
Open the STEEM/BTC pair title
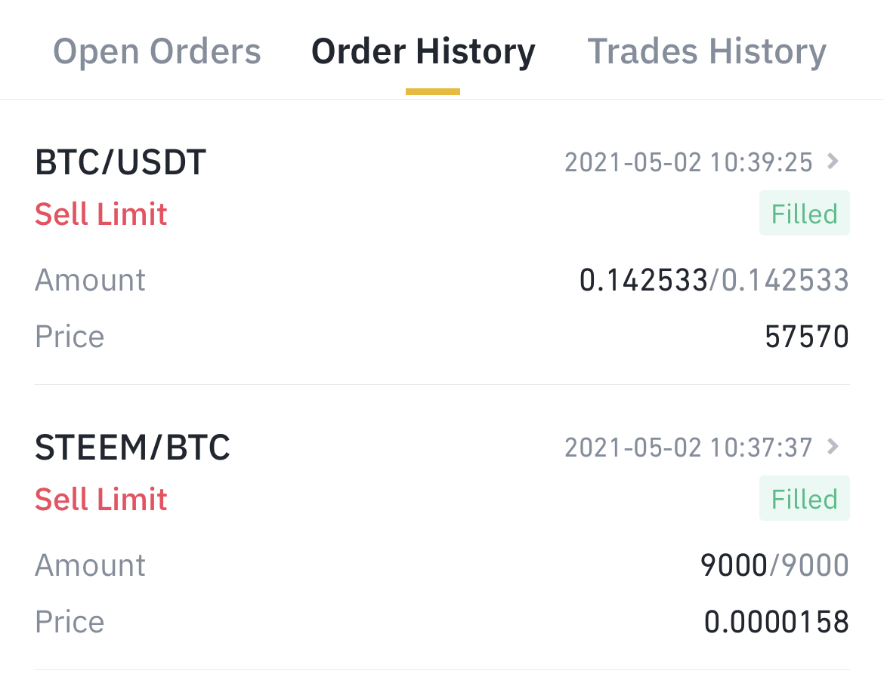tap(132, 448)
